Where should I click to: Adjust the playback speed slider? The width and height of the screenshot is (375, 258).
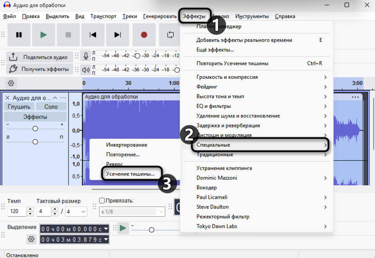[151, 230]
